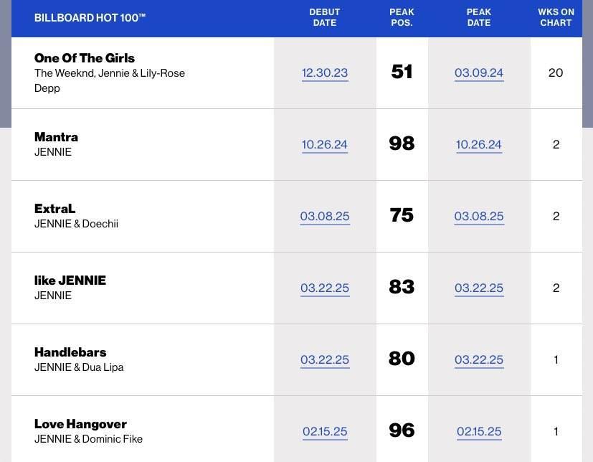
Task: Open the Love Hangover debut date 02.15.25
Action: point(325,431)
